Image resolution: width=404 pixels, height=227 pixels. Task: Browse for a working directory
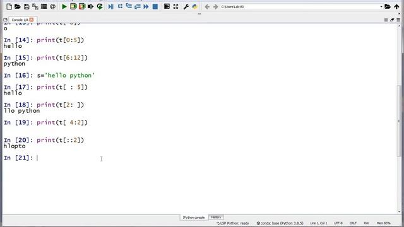click(x=388, y=7)
